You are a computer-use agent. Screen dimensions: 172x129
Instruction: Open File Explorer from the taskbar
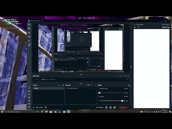[46, 112]
